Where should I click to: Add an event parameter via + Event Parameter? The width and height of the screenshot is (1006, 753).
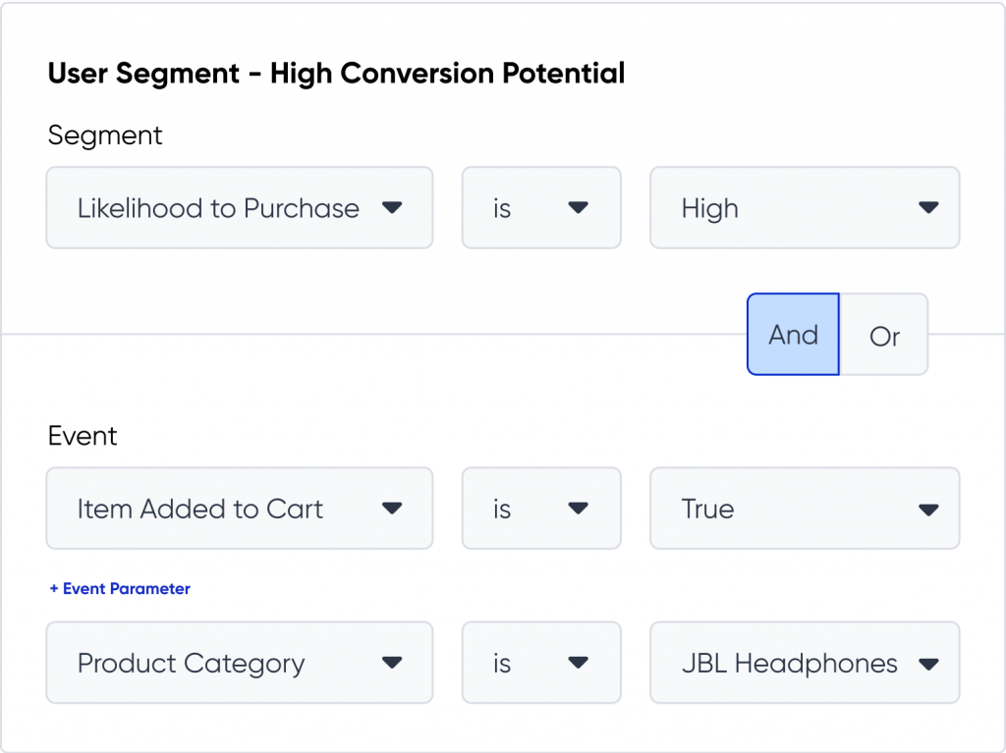(120, 589)
